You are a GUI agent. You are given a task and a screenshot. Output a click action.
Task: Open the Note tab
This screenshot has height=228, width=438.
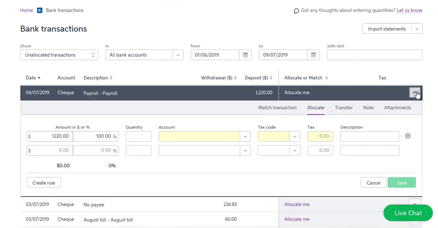point(368,107)
